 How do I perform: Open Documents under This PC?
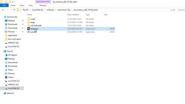tap(13, 62)
